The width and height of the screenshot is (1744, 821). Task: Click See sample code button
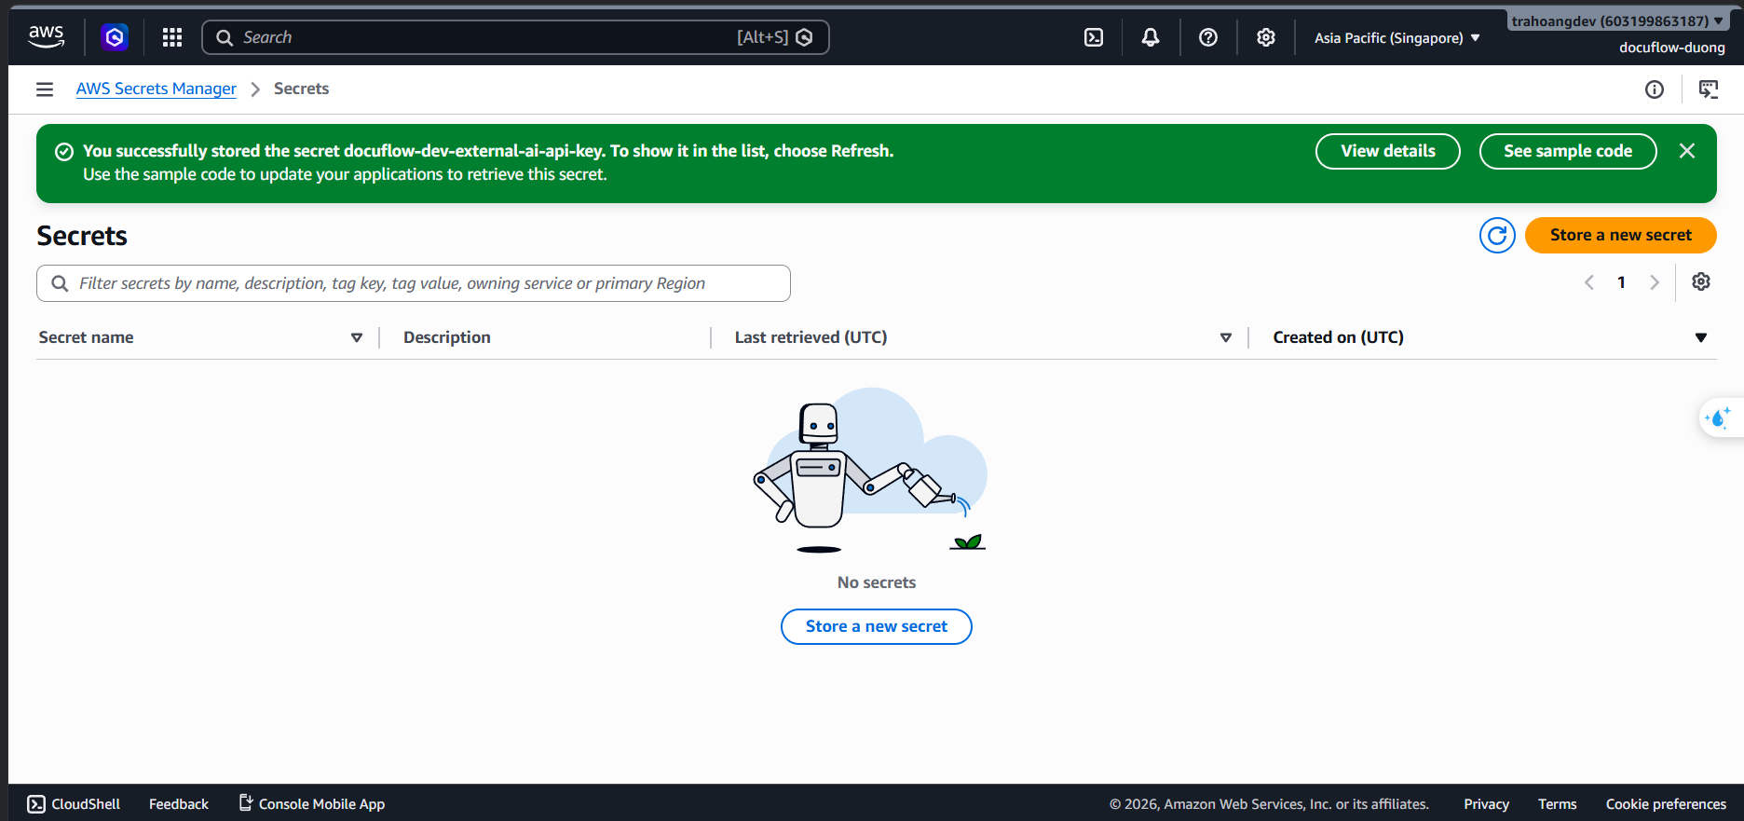point(1568,151)
